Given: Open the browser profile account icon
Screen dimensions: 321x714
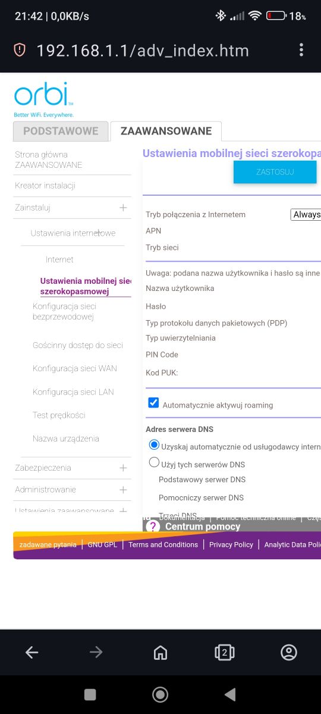Looking at the screenshot, I should [x=289, y=653].
